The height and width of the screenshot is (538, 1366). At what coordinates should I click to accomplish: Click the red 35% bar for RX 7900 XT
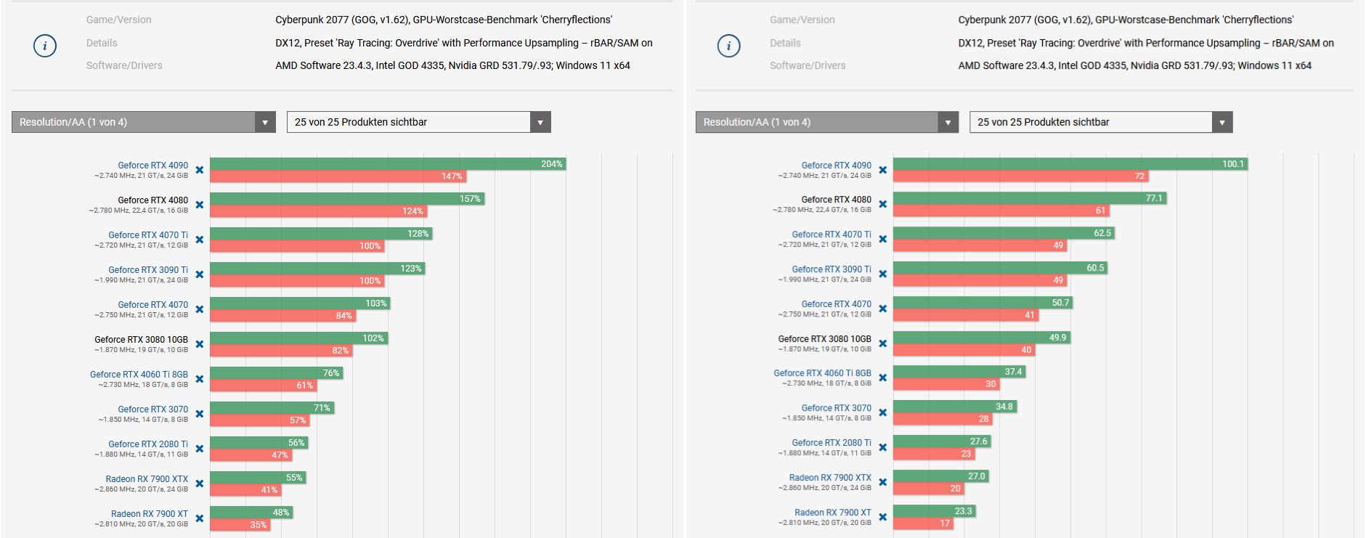tap(240, 525)
